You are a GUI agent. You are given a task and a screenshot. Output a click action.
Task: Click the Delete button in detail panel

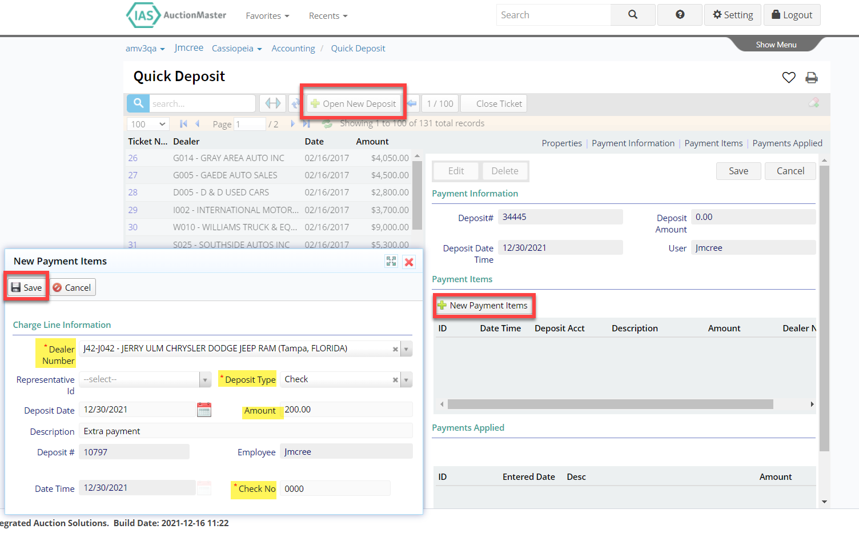click(x=505, y=171)
